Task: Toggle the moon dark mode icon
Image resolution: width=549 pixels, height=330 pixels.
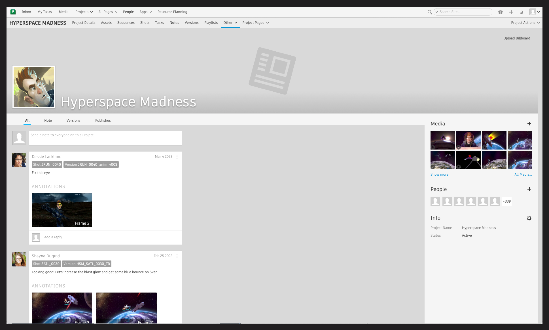Action: 522,12
